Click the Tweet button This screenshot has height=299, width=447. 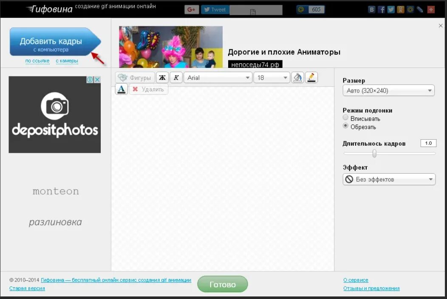pos(215,10)
